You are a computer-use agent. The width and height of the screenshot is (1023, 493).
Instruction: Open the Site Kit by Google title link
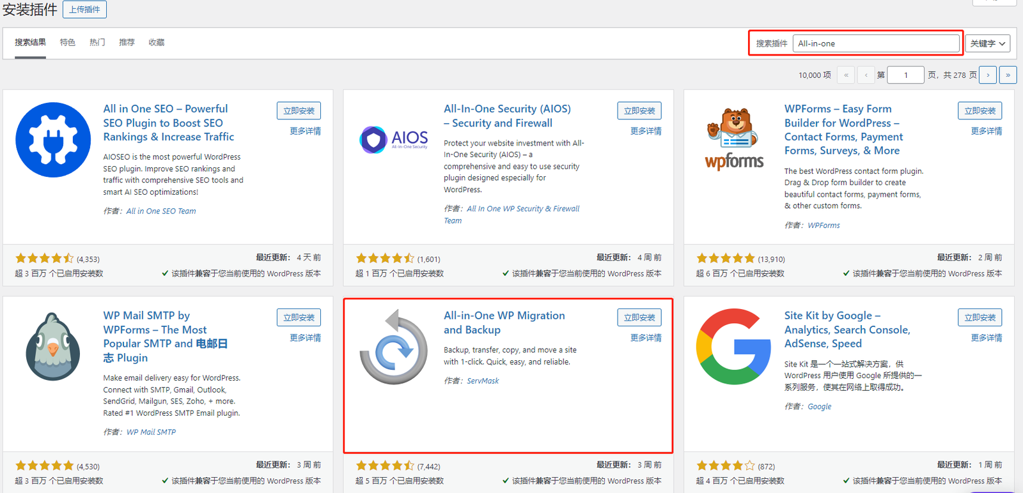click(x=847, y=330)
